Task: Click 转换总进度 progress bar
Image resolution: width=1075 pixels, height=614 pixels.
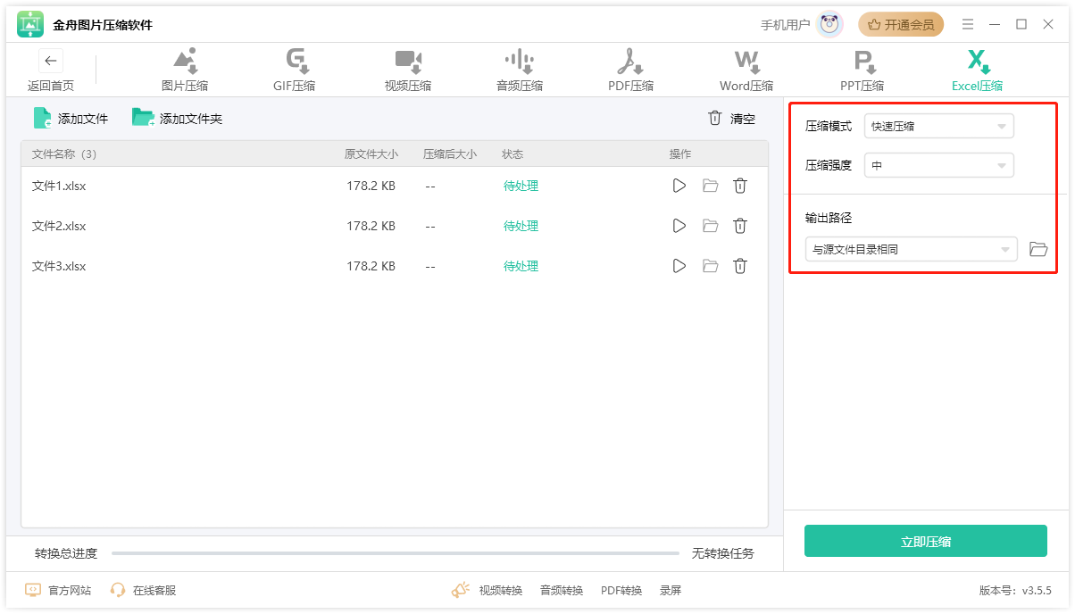Action: [396, 553]
